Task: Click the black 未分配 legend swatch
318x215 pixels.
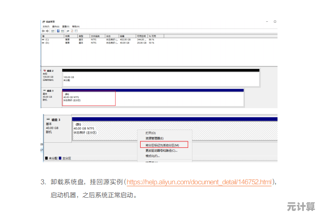Action: point(46,158)
